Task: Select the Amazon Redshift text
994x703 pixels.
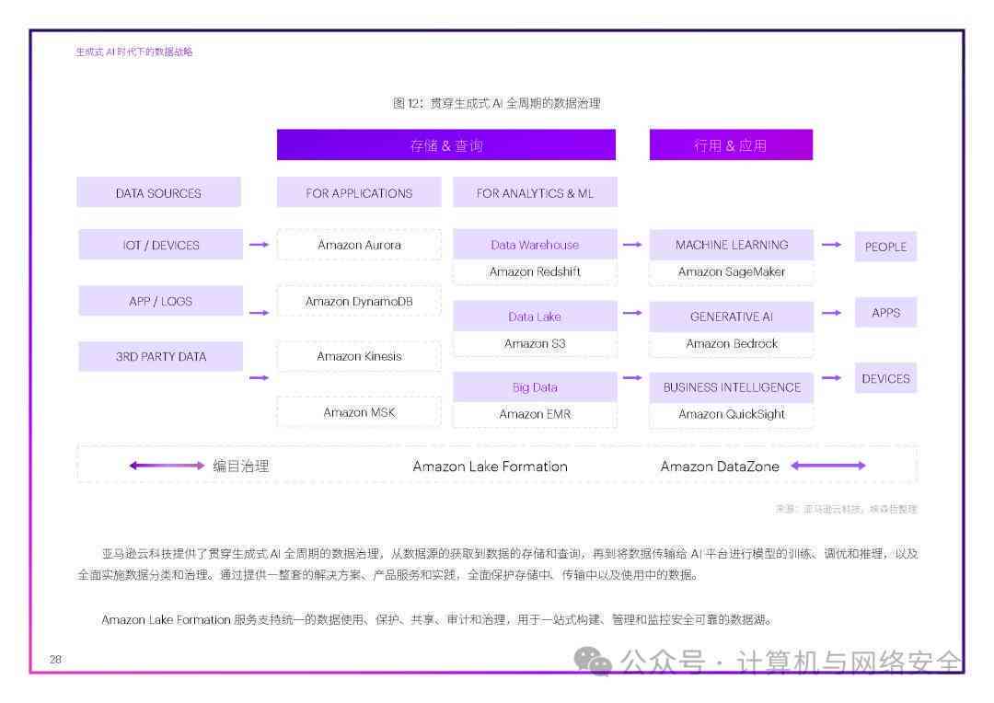Action: pyautogui.click(x=535, y=272)
